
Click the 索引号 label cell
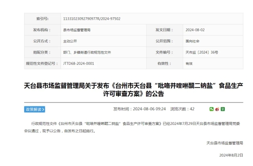42,19
